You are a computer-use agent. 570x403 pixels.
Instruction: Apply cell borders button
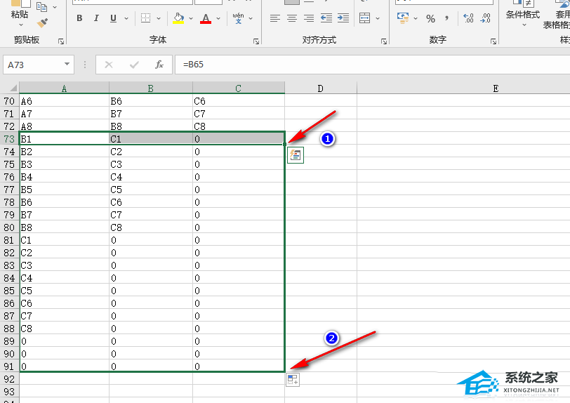pyautogui.click(x=146, y=18)
